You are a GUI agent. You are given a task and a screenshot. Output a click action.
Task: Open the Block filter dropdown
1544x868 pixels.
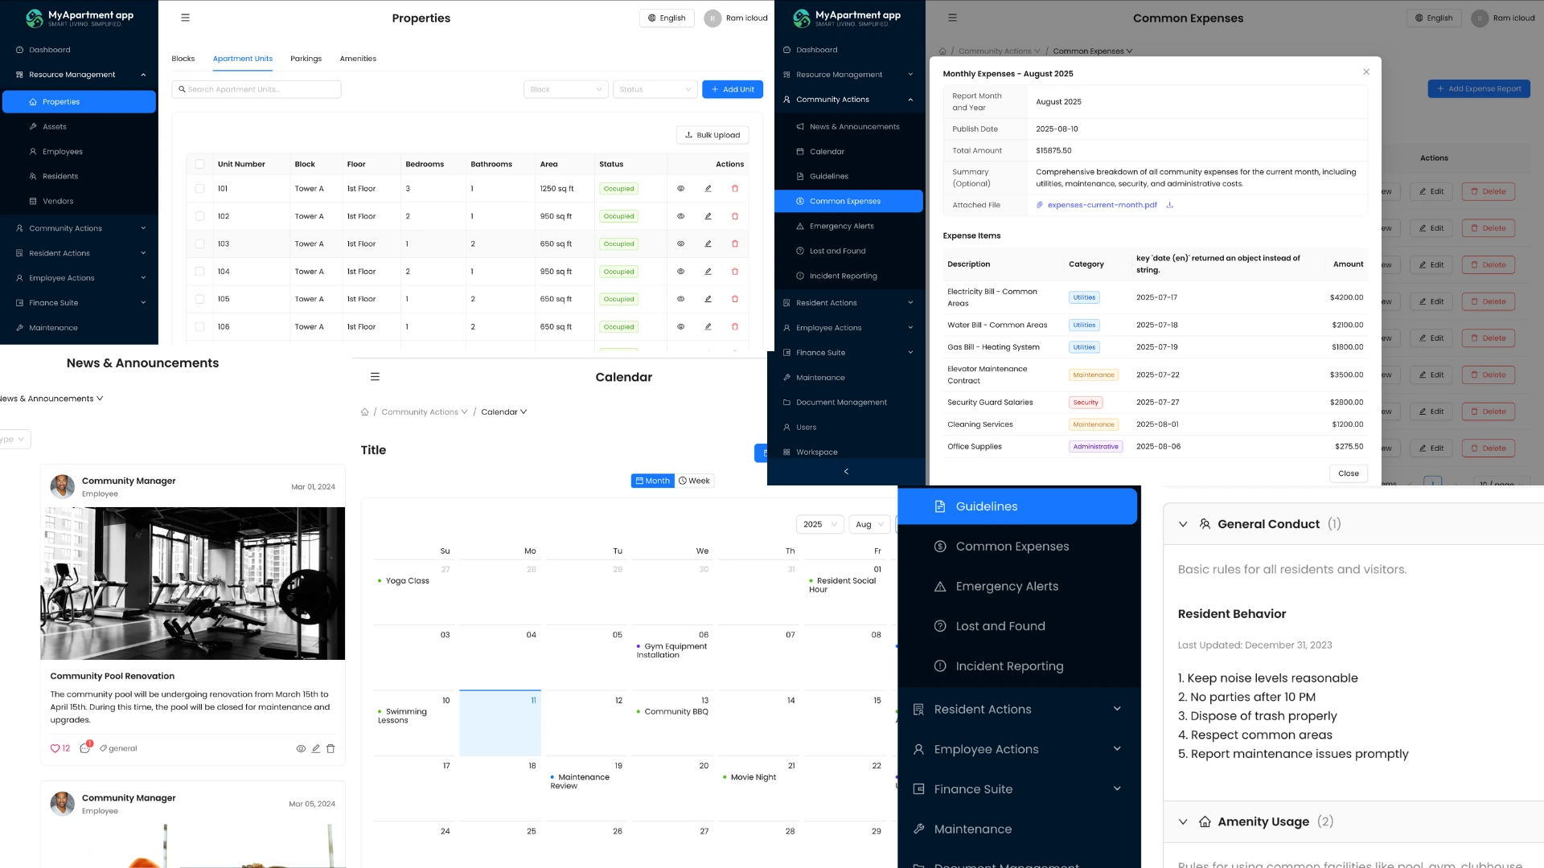(566, 89)
